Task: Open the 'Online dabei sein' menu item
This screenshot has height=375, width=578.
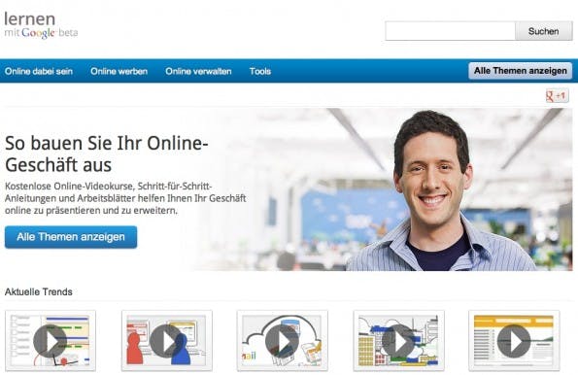Action: [x=39, y=71]
